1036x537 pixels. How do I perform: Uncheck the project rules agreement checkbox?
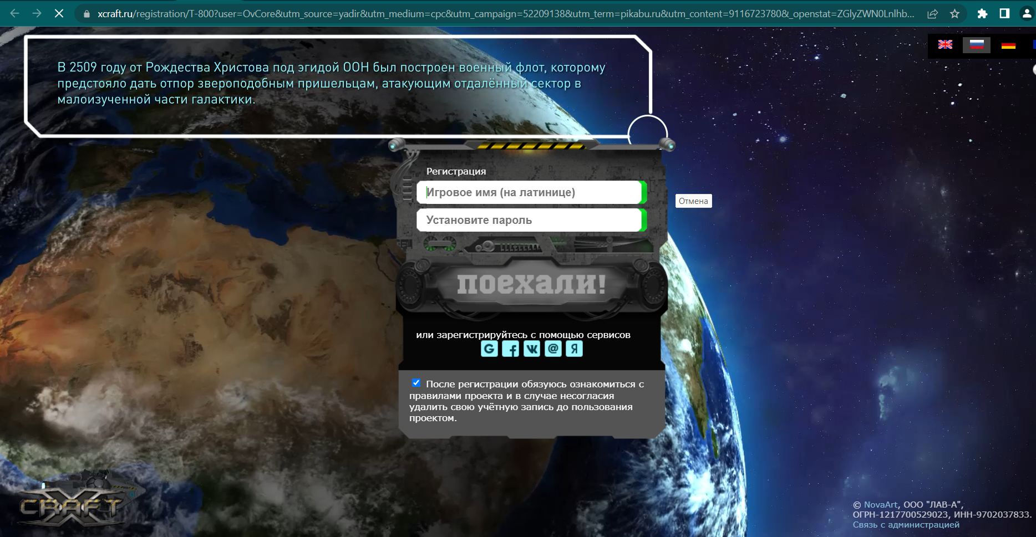coord(416,383)
